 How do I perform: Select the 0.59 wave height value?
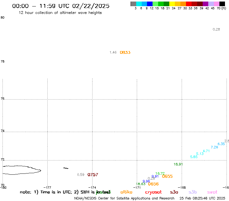pos(81,175)
